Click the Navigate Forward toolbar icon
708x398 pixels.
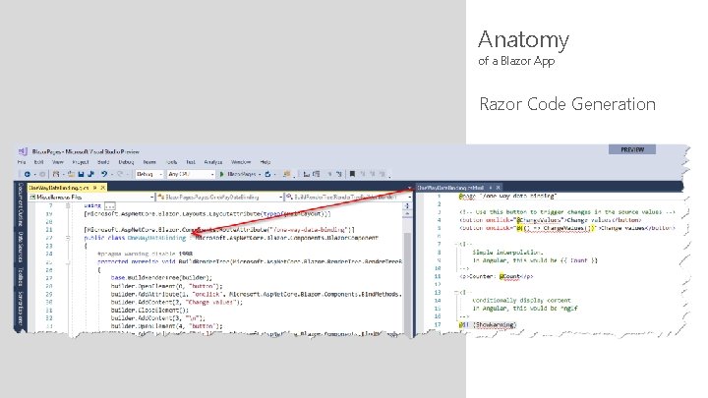(42, 174)
